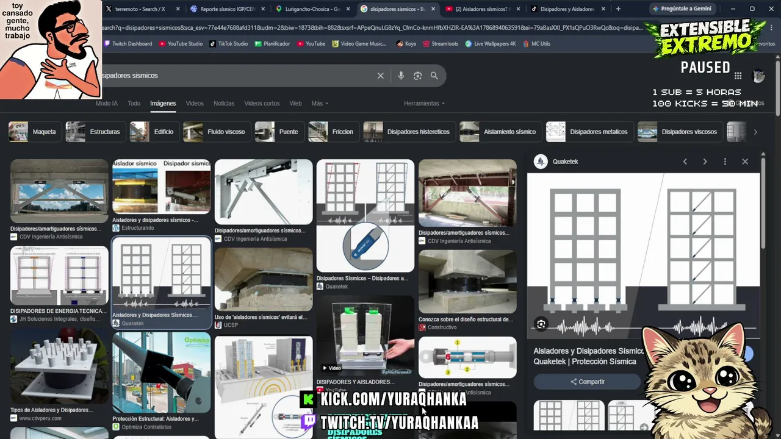Filter images by the Disipadores metalicos chip
Image resolution: width=781 pixels, height=439 pixels.
pyautogui.click(x=589, y=132)
